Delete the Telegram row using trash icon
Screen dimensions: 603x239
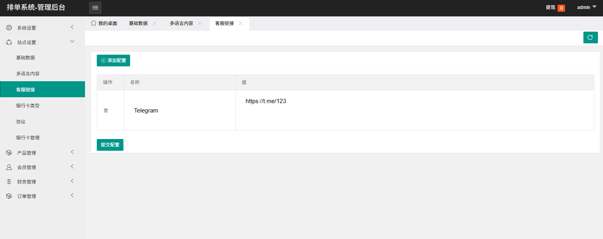point(106,111)
